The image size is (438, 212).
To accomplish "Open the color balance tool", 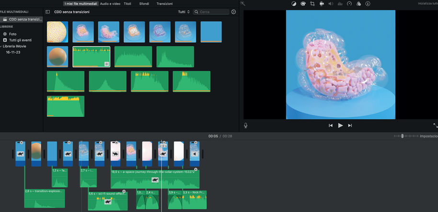I will (x=294, y=4).
